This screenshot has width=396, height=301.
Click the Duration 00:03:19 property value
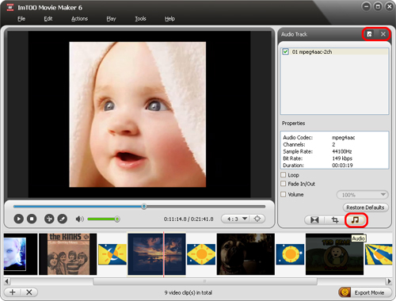pos(342,166)
